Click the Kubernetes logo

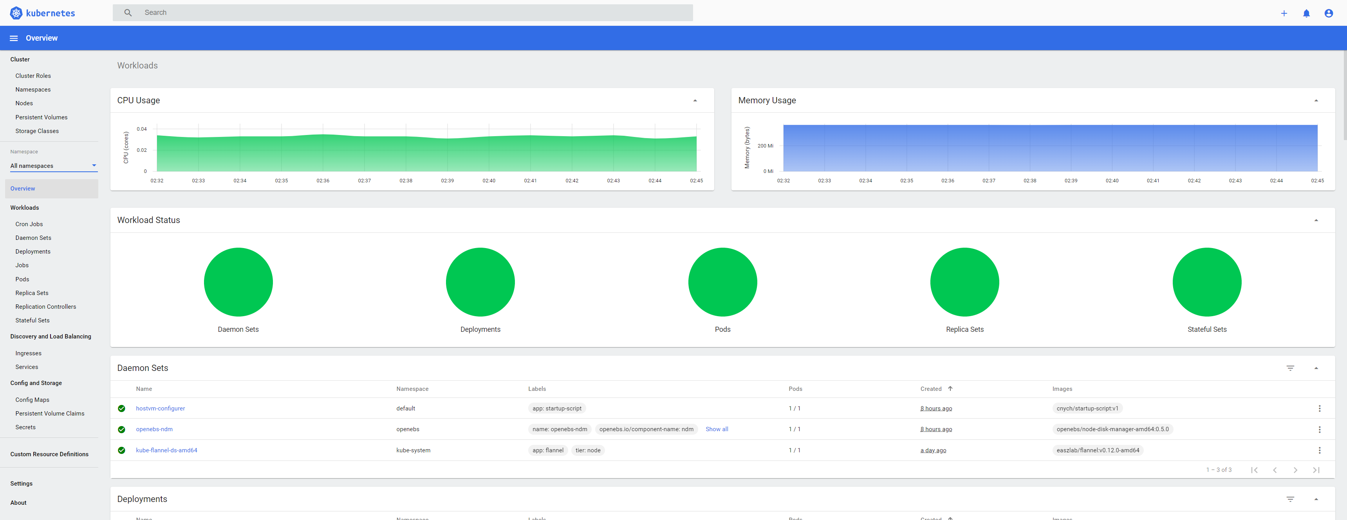pyautogui.click(x=16, y=13)
